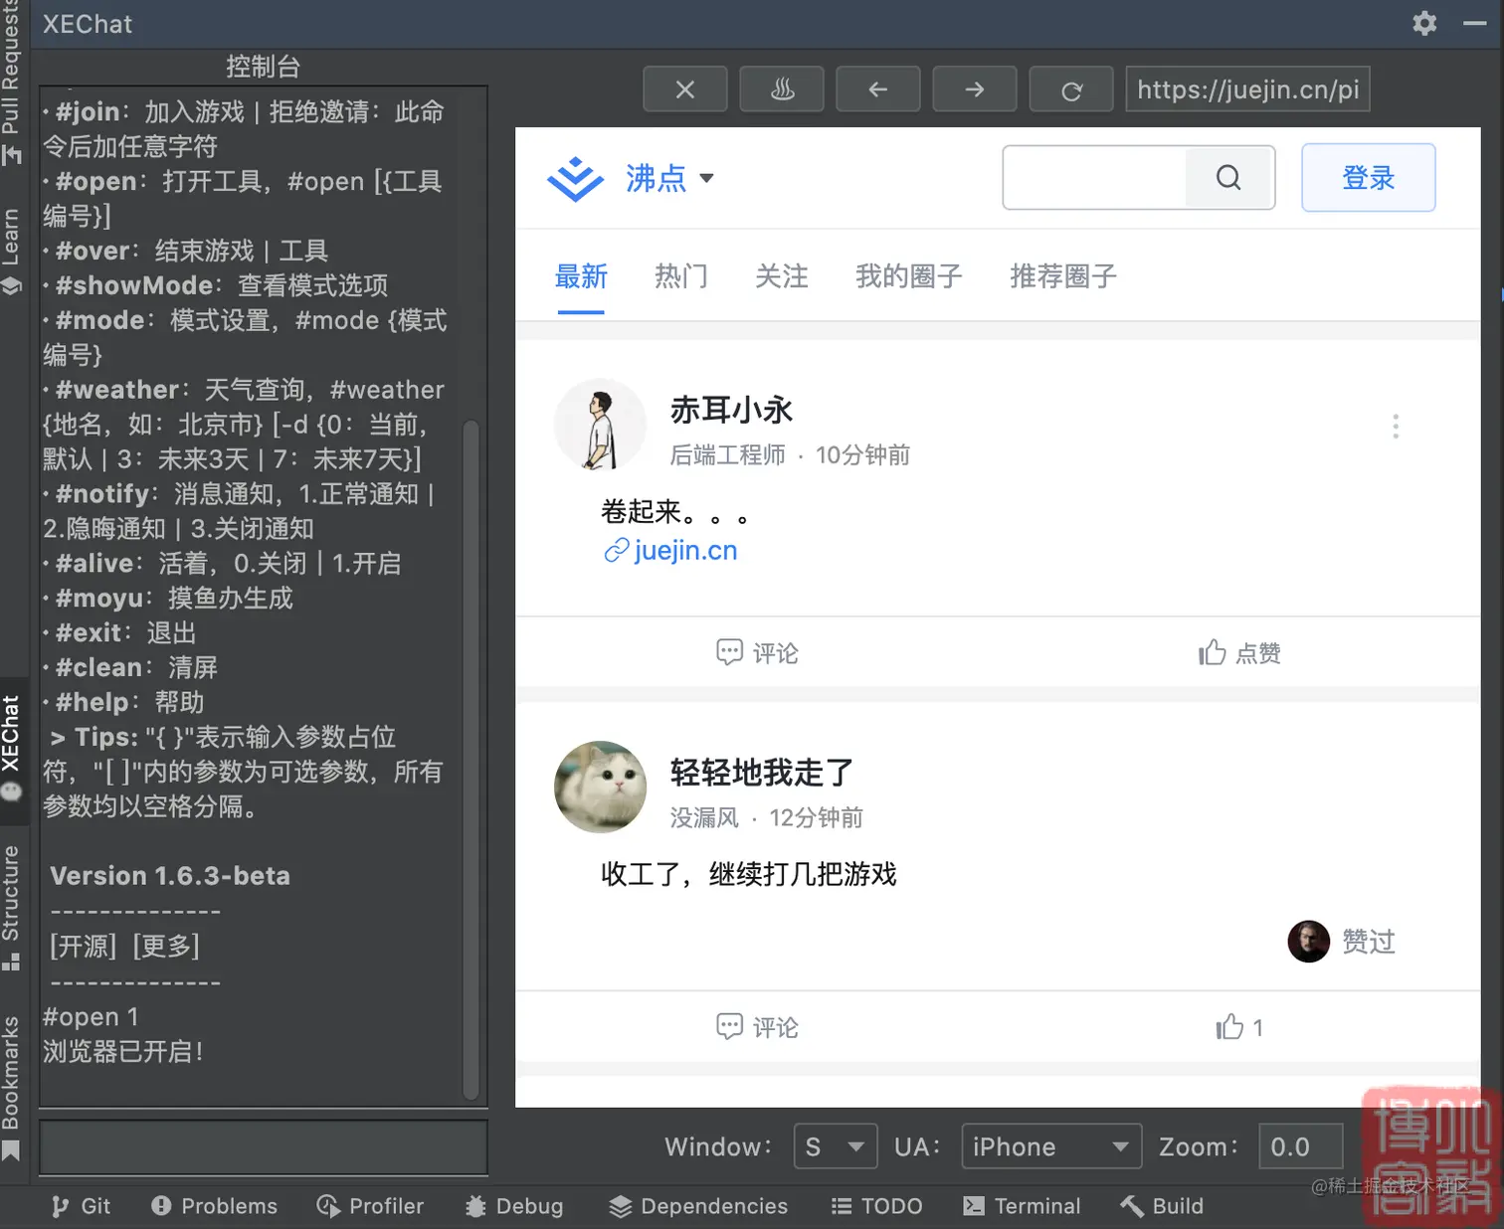
Task: Click the username 赤耳小永
Action: [732, 410]
